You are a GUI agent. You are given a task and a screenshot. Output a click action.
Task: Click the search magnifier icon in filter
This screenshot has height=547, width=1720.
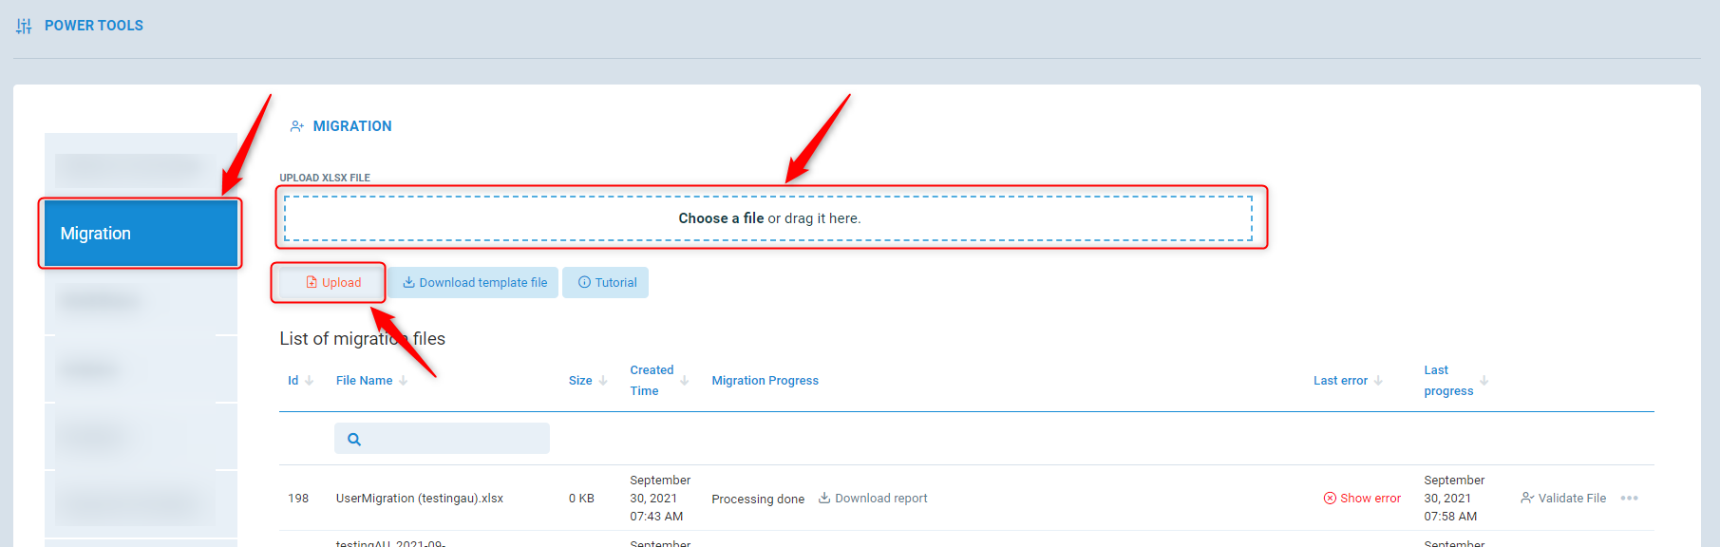[354, 439]
